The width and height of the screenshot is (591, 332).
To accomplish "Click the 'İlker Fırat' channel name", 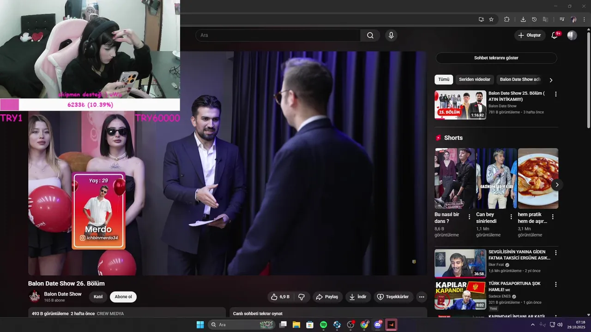I will point(496,265).
